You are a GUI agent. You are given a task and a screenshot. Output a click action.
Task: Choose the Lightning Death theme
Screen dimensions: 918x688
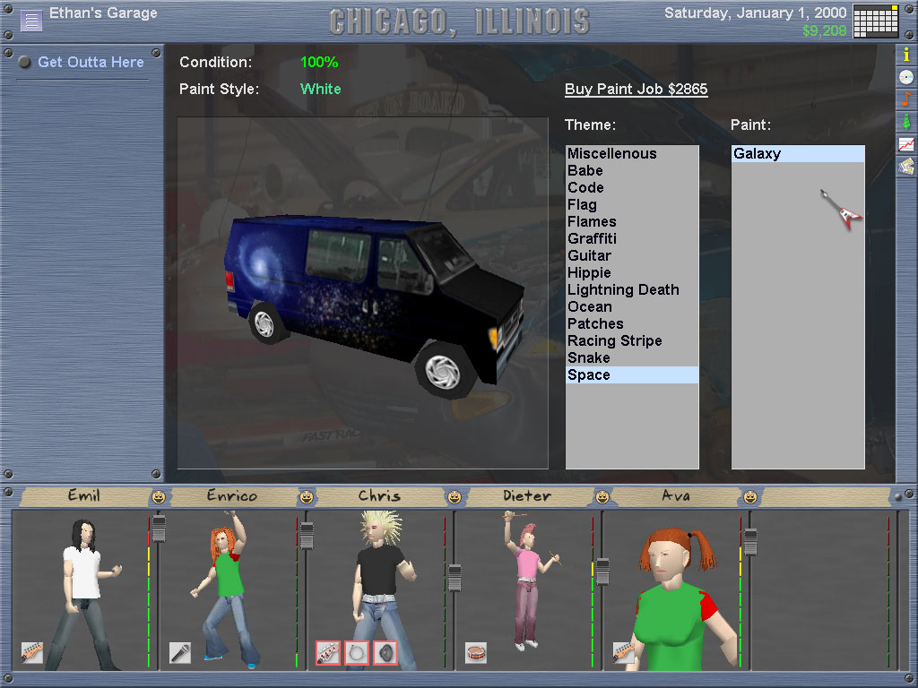(623, 289)
